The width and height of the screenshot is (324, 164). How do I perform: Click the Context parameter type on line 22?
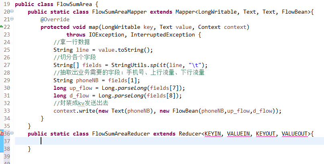209,27
